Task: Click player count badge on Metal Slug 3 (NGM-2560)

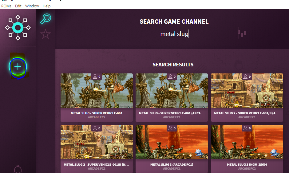Action: point(247,128)
